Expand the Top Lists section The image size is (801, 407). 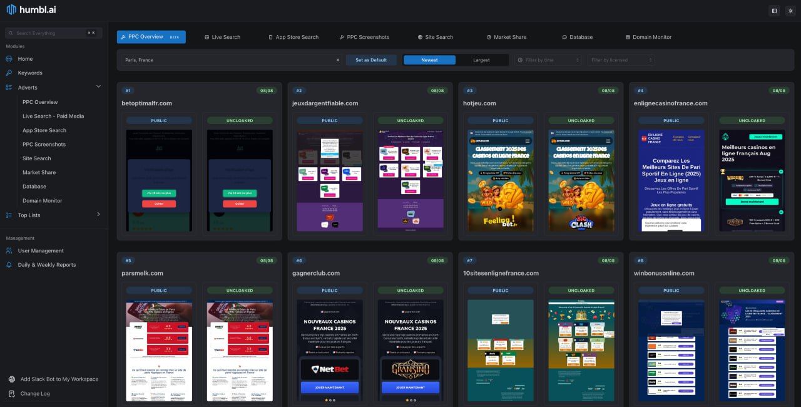[x=98, y=215]
